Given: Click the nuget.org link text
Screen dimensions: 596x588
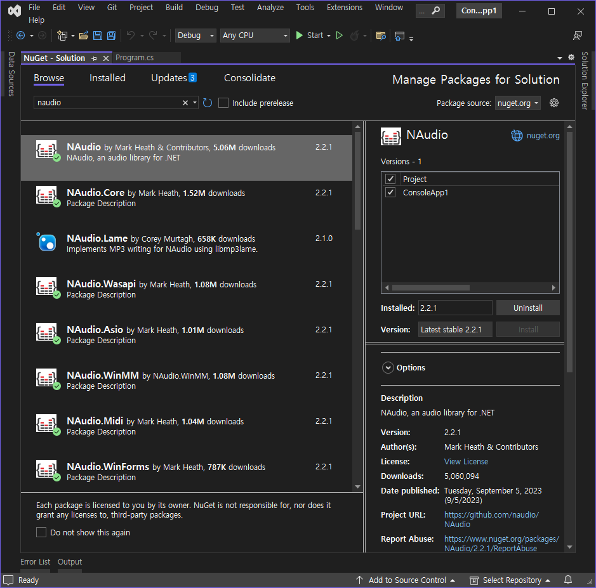Looking at the screenshot, I should 543,136.
